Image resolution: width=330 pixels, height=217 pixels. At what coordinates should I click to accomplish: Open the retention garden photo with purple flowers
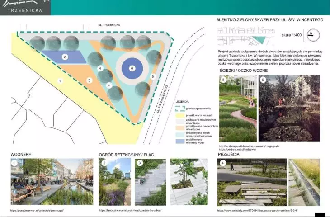[x=115, y=182]
